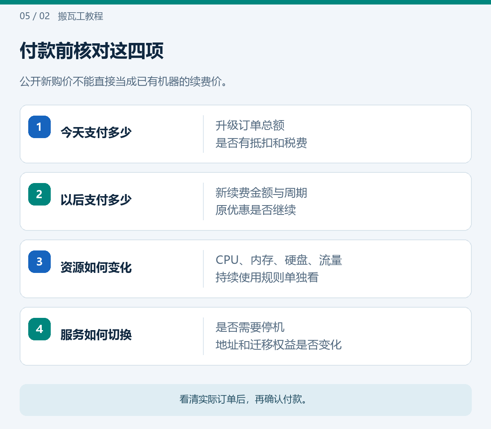This screenshot has height=429, width=491.
Task: Click the text 地址和迁移权益是否变化
Action: tap(279, 345)
